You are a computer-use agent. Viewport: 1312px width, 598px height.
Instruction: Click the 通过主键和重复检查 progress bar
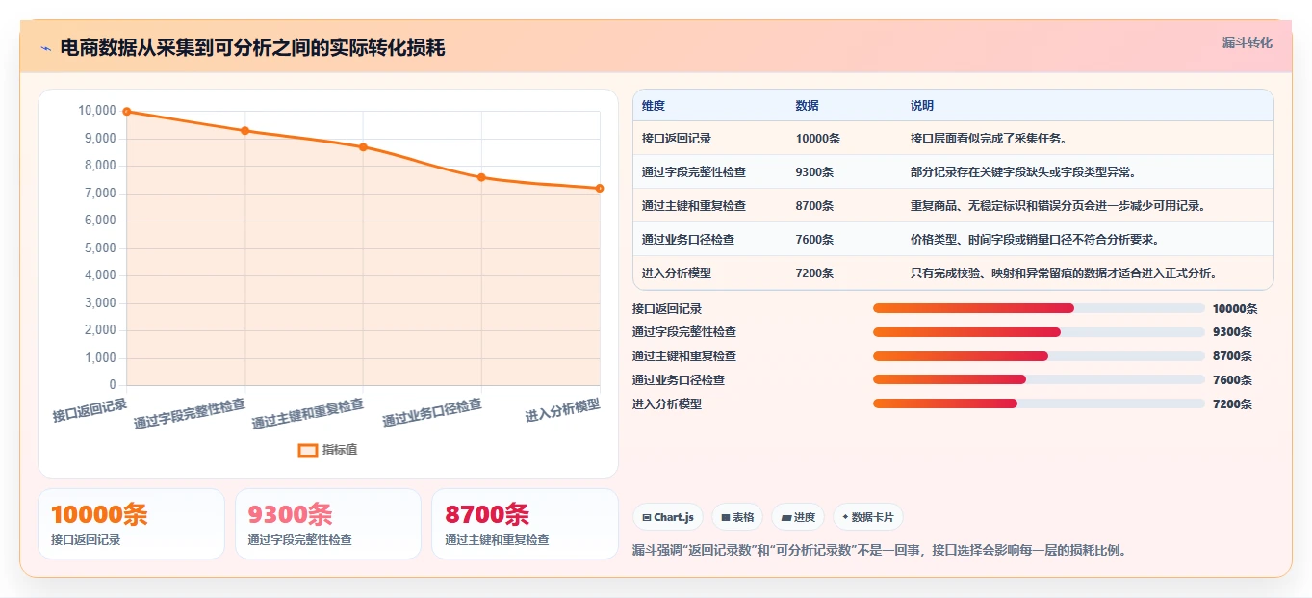tap(1039, 356)
